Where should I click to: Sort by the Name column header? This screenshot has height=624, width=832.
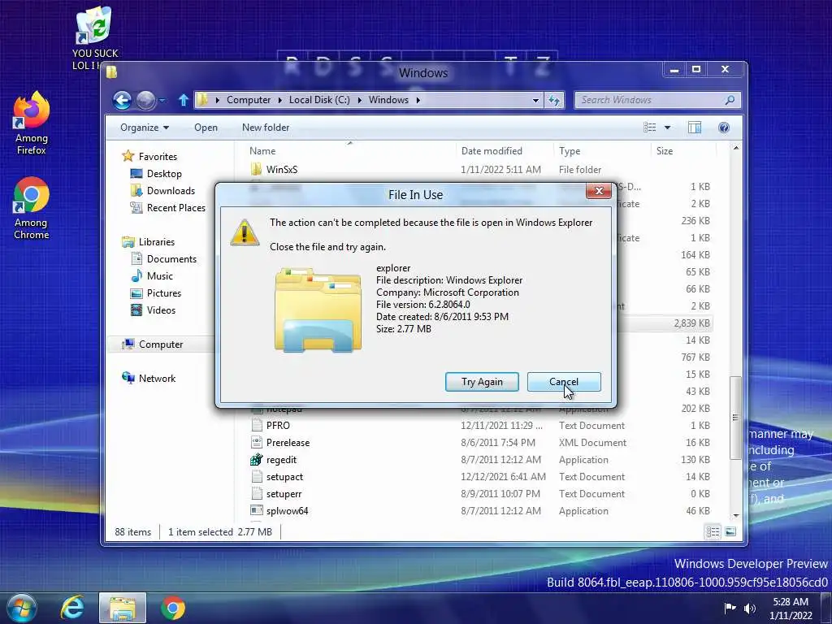pyautogui.click(x=349, y=150)
